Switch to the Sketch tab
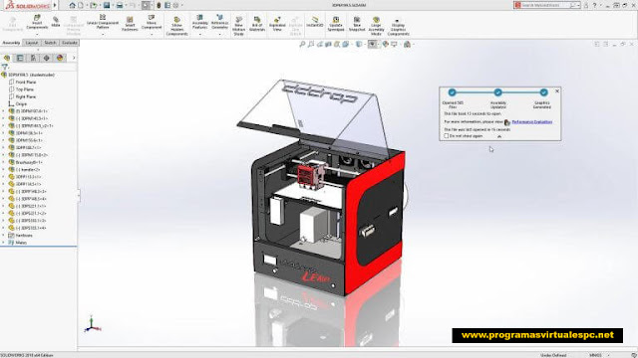The image size is (638, 358). [x=50, y=43]
